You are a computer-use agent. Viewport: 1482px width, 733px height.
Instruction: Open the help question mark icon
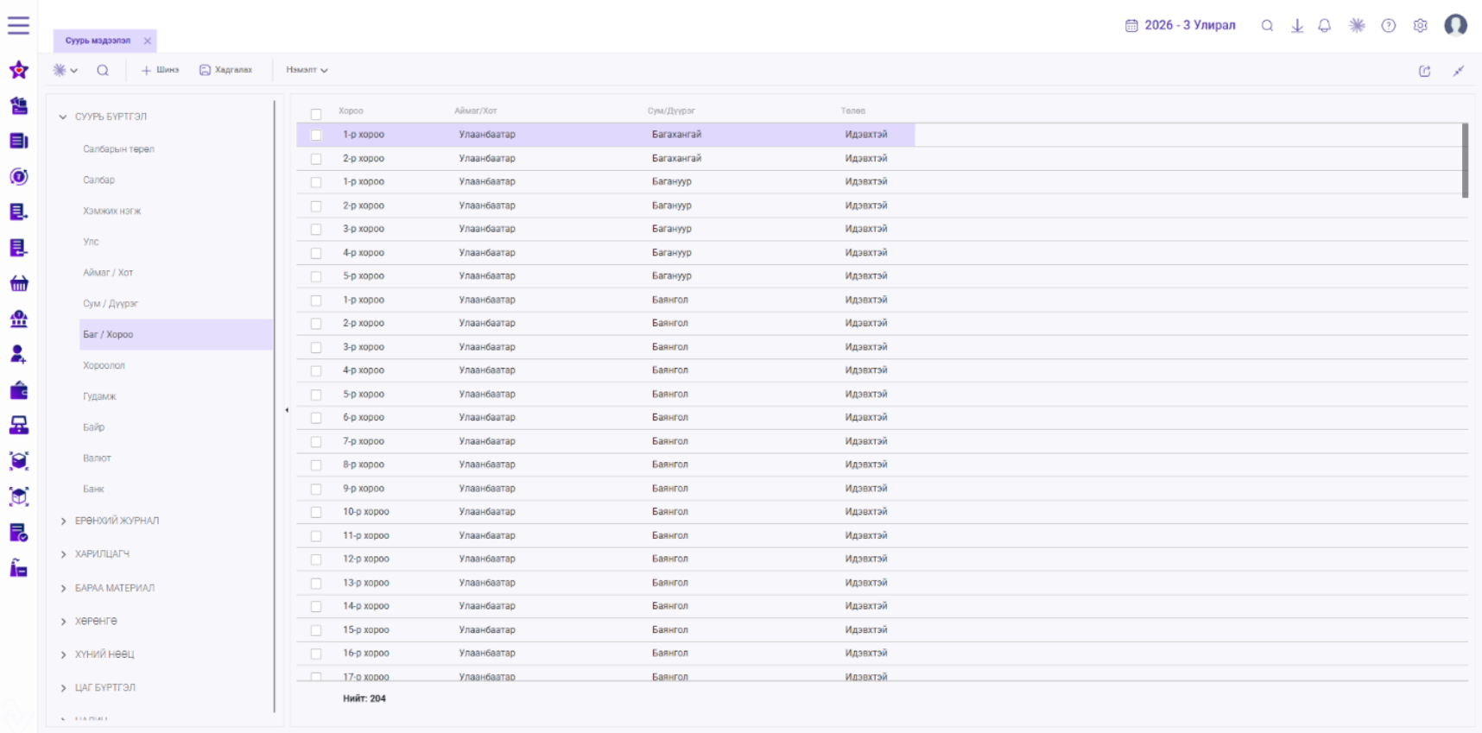tap(1388, 26)
